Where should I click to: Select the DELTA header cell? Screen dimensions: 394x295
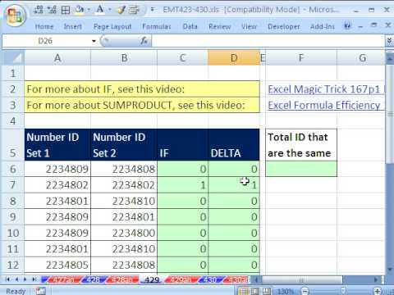point(234,145)
